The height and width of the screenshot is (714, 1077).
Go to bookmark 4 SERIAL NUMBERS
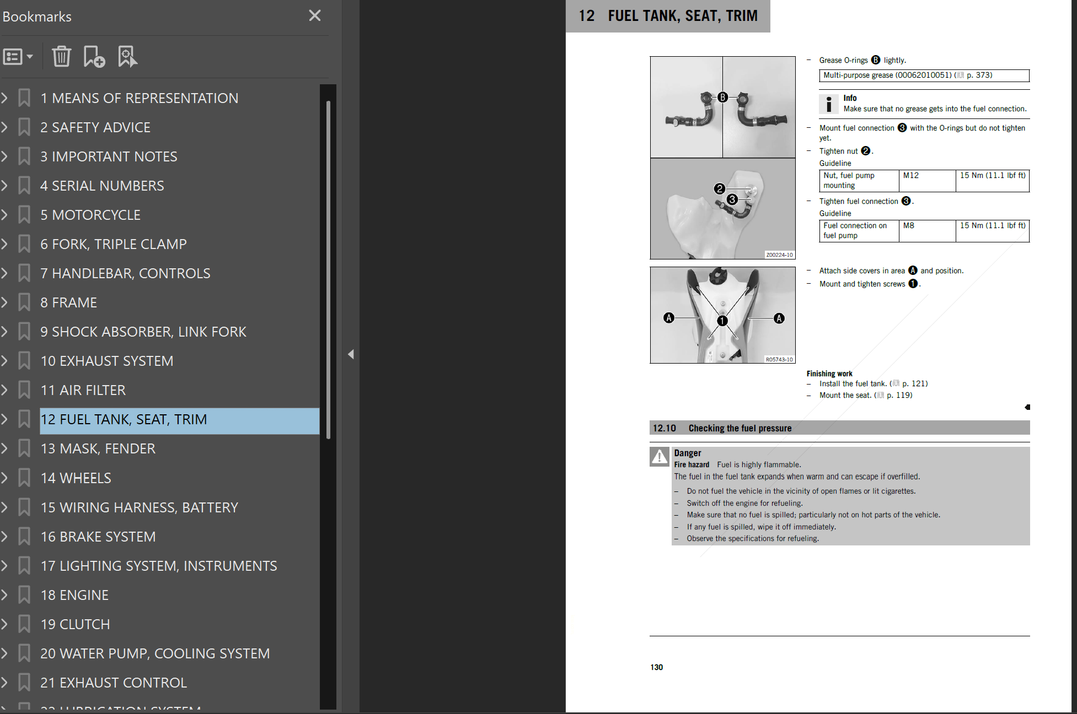pyautogui.click(x=102, y=186)
